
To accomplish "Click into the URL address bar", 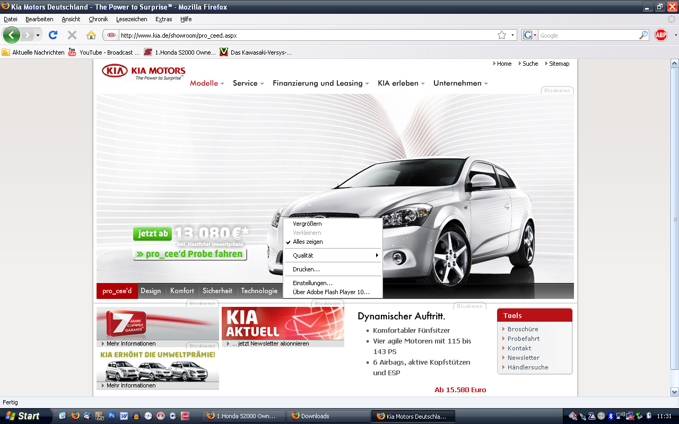I will [308, 36].
